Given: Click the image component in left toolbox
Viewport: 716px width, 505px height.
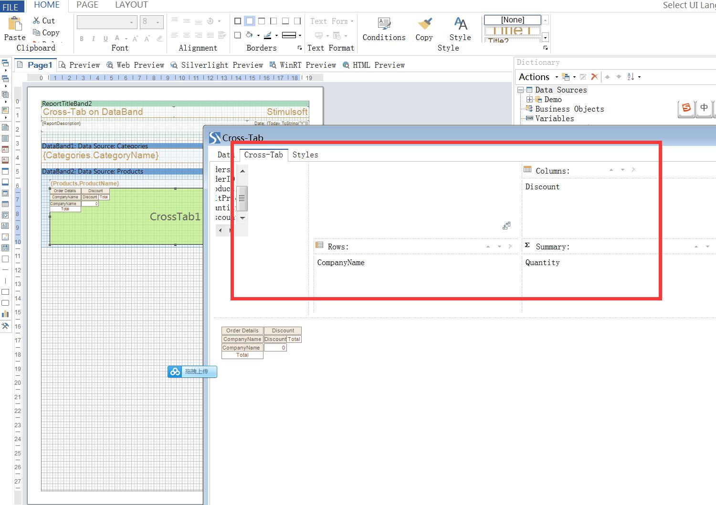Looking at the screenshot, I should point(5,237).
